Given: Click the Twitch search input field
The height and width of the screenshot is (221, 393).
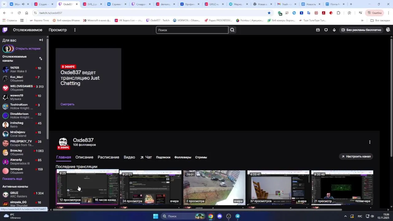Looking at the screenshot, I should (192, 30).
